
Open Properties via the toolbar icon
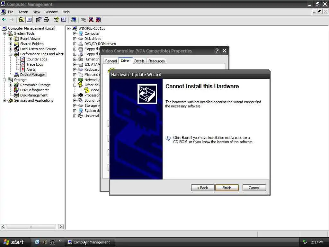pyautogui.click(x=39, y=20)
